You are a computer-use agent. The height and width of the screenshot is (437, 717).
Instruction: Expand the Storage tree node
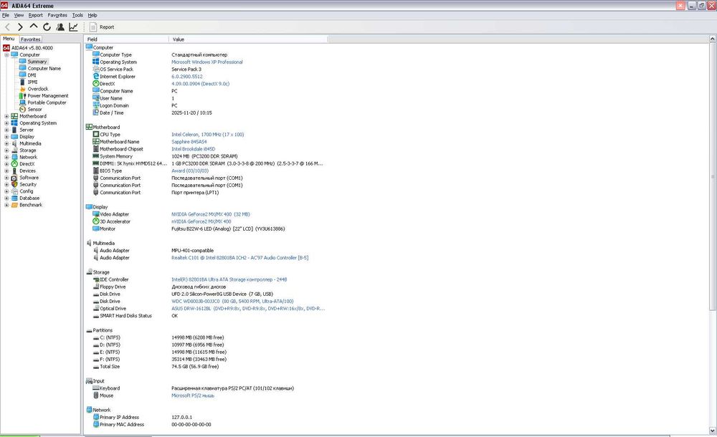click(x=7, y=150)
